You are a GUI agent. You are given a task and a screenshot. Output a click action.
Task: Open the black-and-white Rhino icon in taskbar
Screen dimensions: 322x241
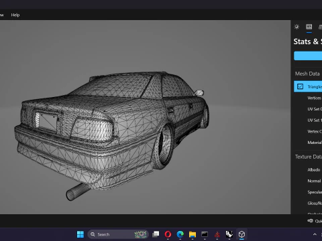click(x=229, y=234)
